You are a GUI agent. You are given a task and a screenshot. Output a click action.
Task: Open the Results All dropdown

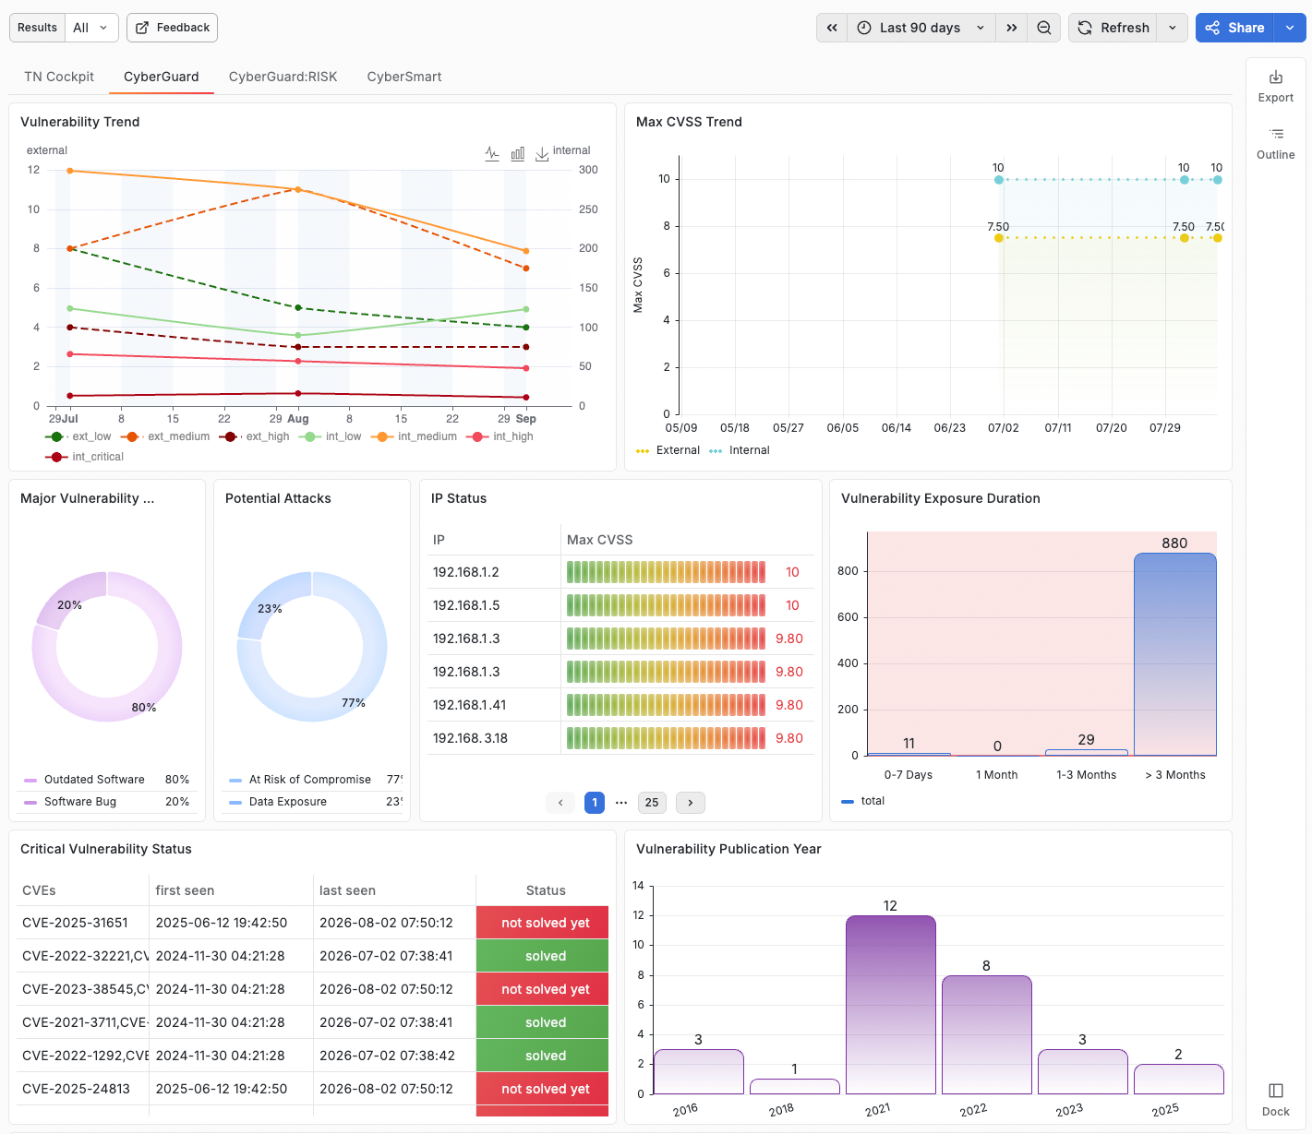coord(64,28)
